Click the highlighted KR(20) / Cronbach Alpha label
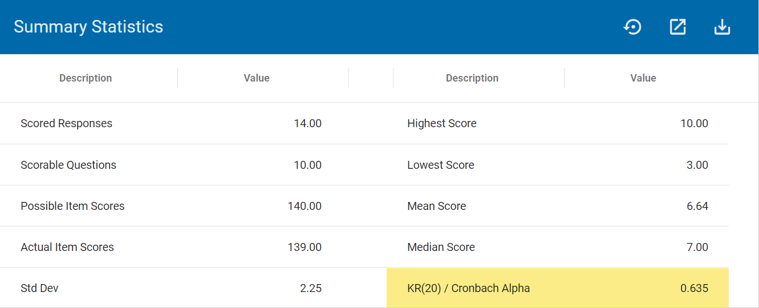Screen dimensions: 759x308 [x=469, y=288]
